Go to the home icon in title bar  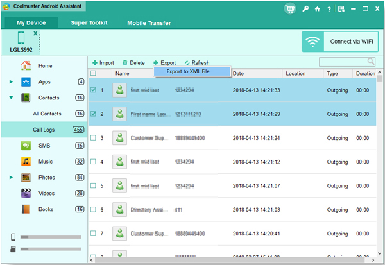coord(317,9)
